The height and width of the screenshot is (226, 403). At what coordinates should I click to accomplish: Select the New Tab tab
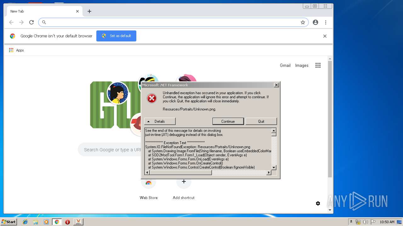coord(45,11)
